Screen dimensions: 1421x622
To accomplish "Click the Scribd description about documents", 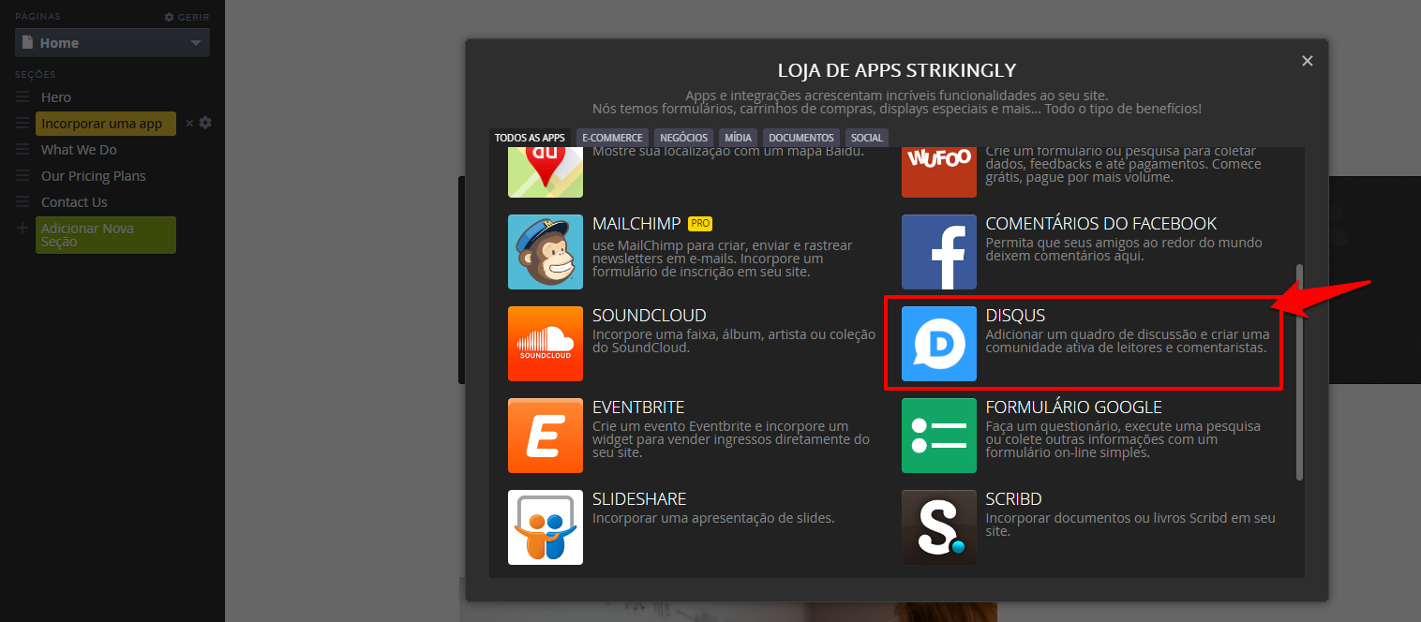I will (1130, 525).
